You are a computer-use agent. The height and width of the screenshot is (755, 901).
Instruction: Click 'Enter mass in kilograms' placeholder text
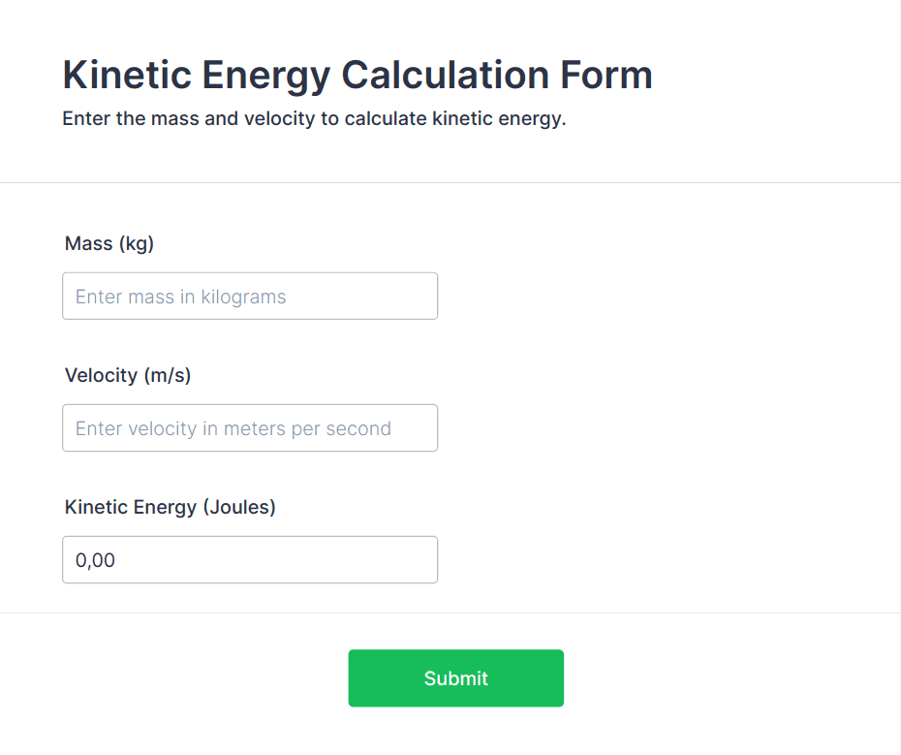[181, 297]
